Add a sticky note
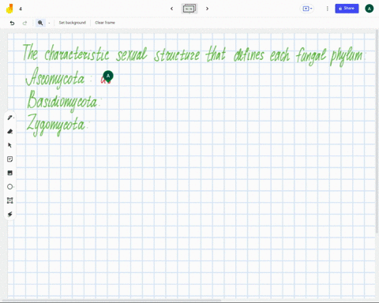Screen dimensions: 379x303 coord(10,159)
